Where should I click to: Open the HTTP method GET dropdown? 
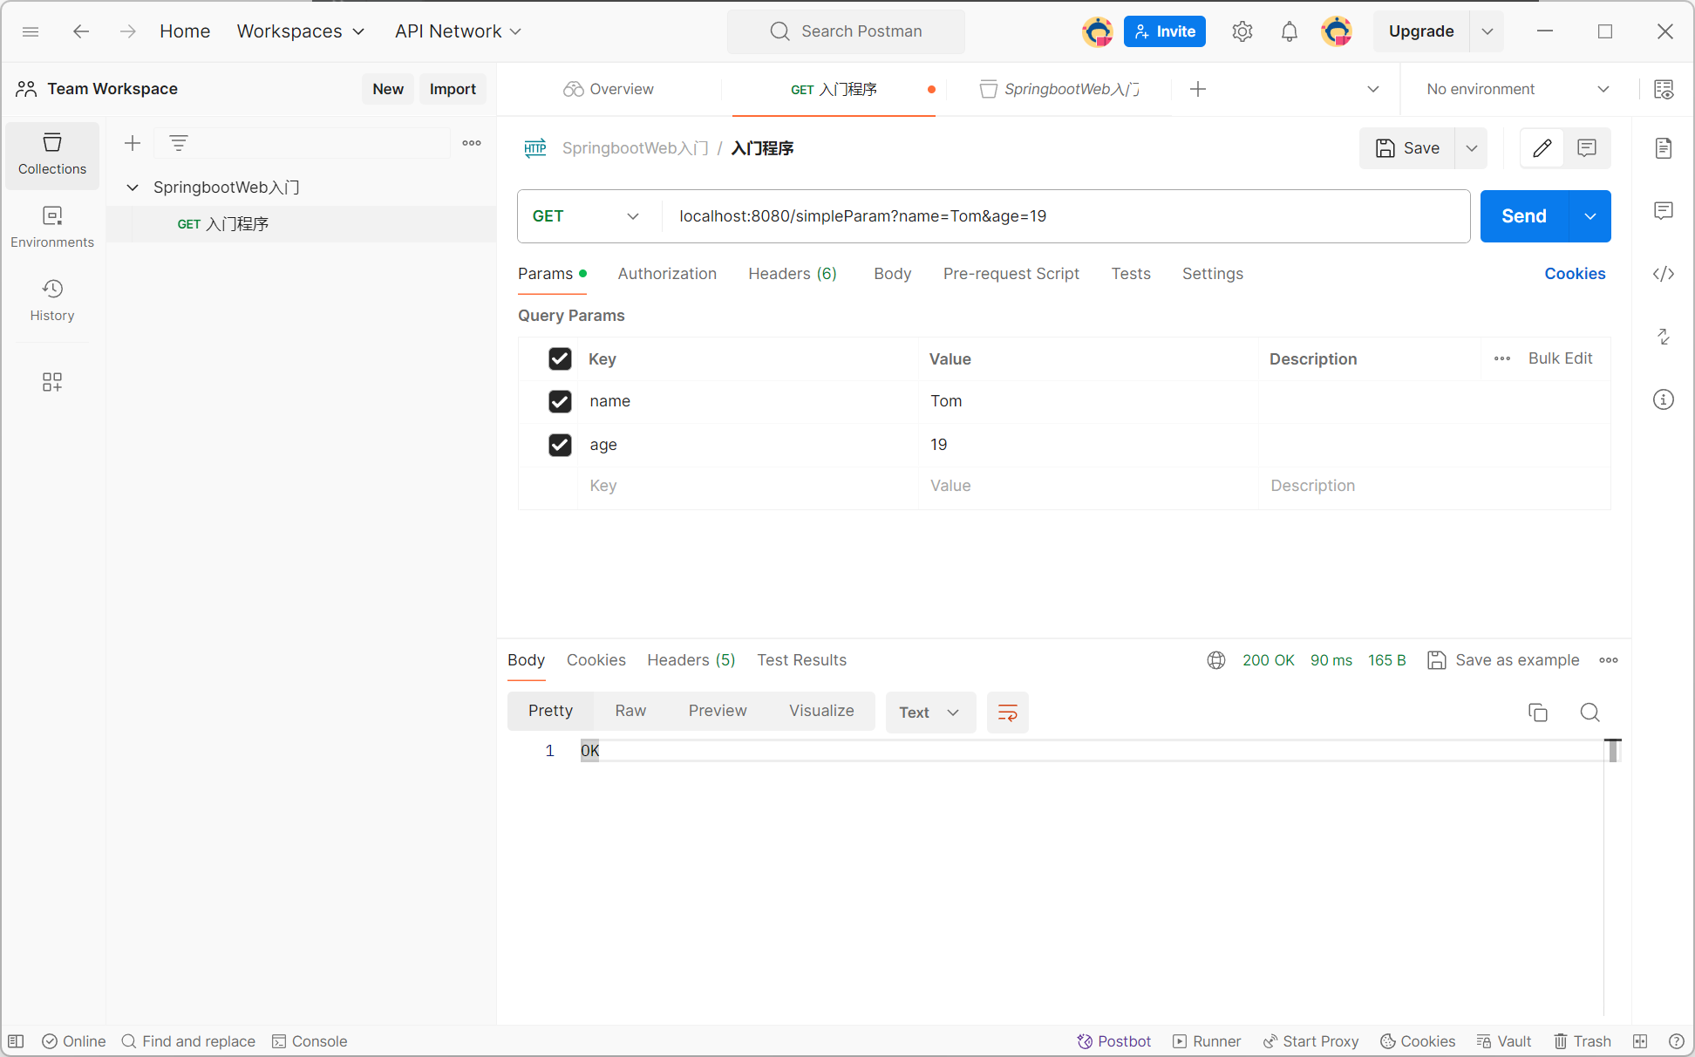pyautogui.click(x=586, y=216)
